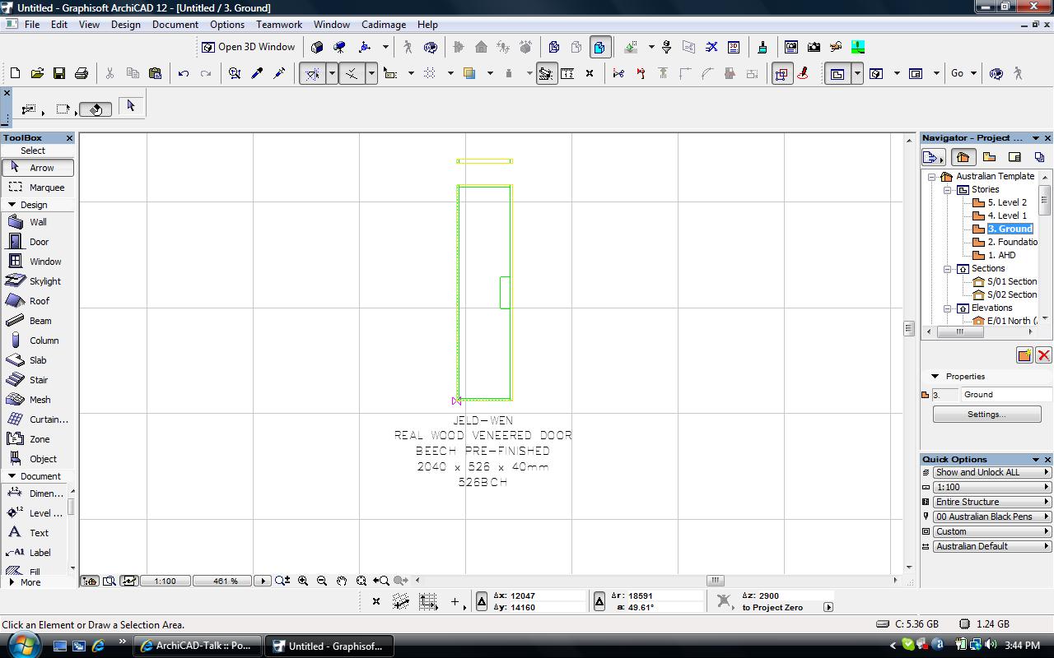Click the vertical scrollbar thumb beside canvas
The width and height of the screenshot is (1054, 658).
coord(909,328)
